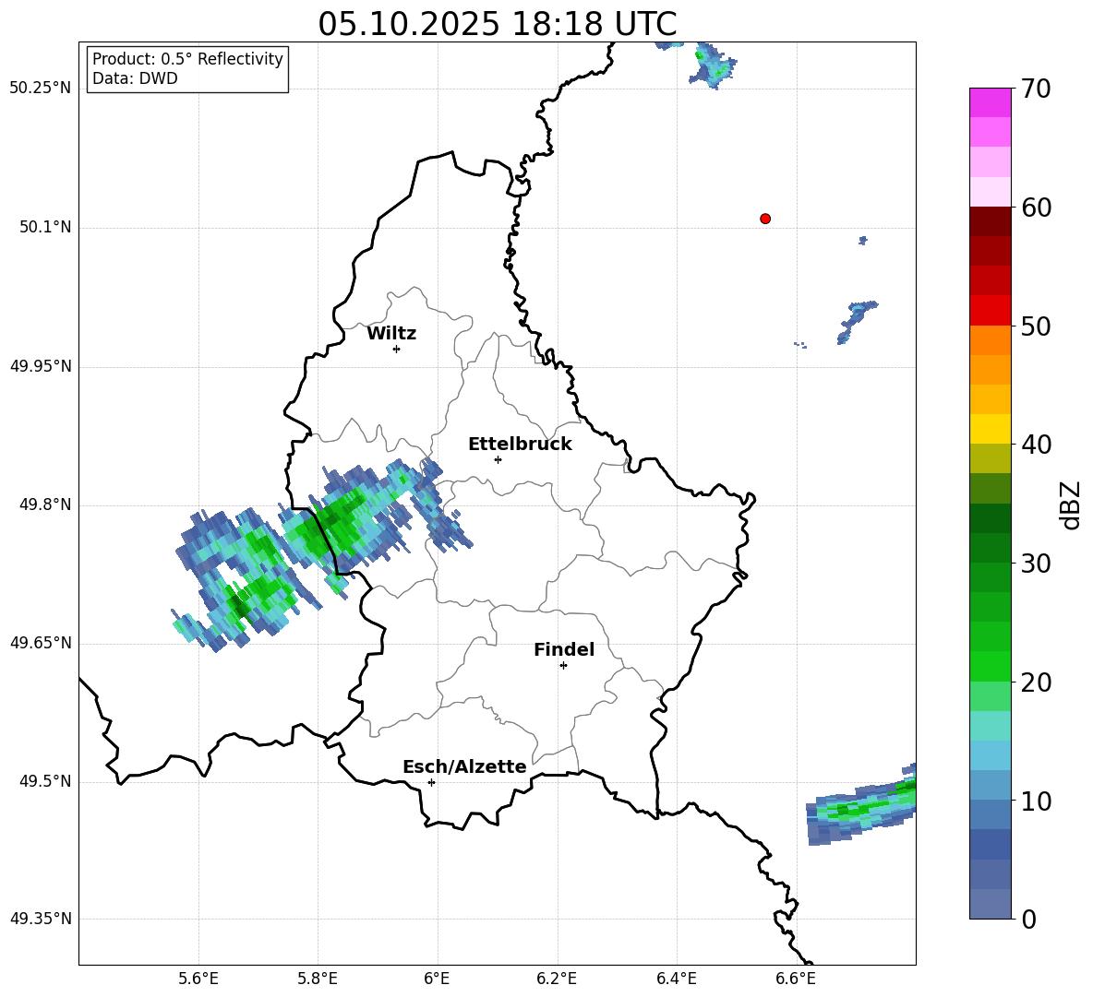Screen dimensions: 1093x997
Task: Click the Wiltz cross marker
Action: (x=397, y=349)
